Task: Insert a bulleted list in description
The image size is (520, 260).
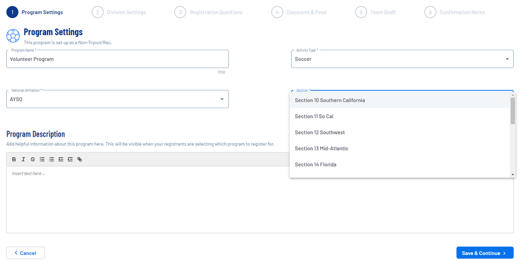Action: tap(51, 159)
